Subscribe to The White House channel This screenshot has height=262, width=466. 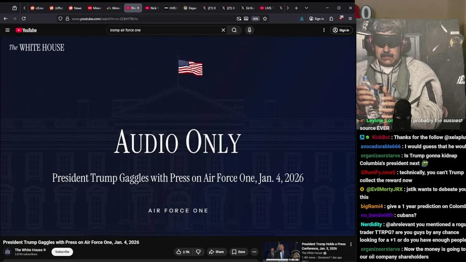(62, 252)
